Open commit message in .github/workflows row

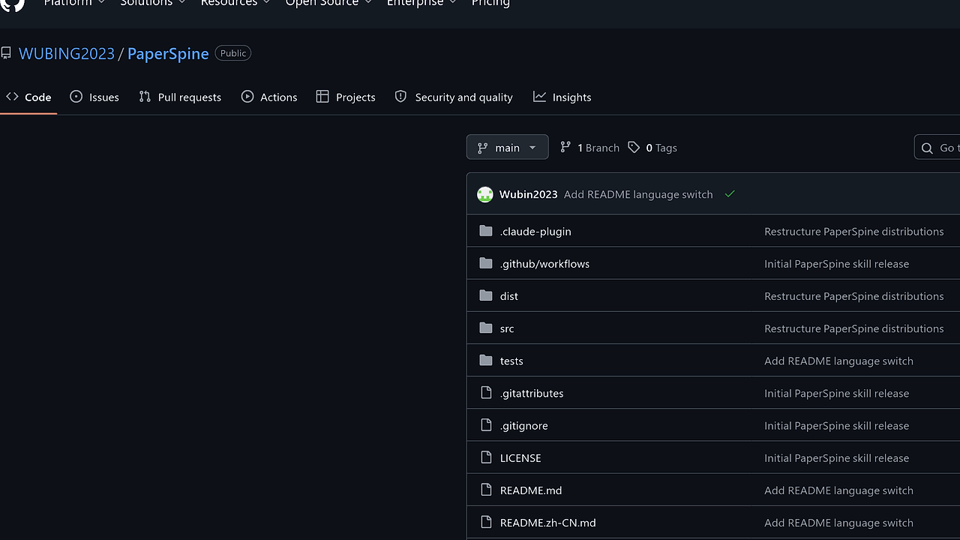coord(837,263)
